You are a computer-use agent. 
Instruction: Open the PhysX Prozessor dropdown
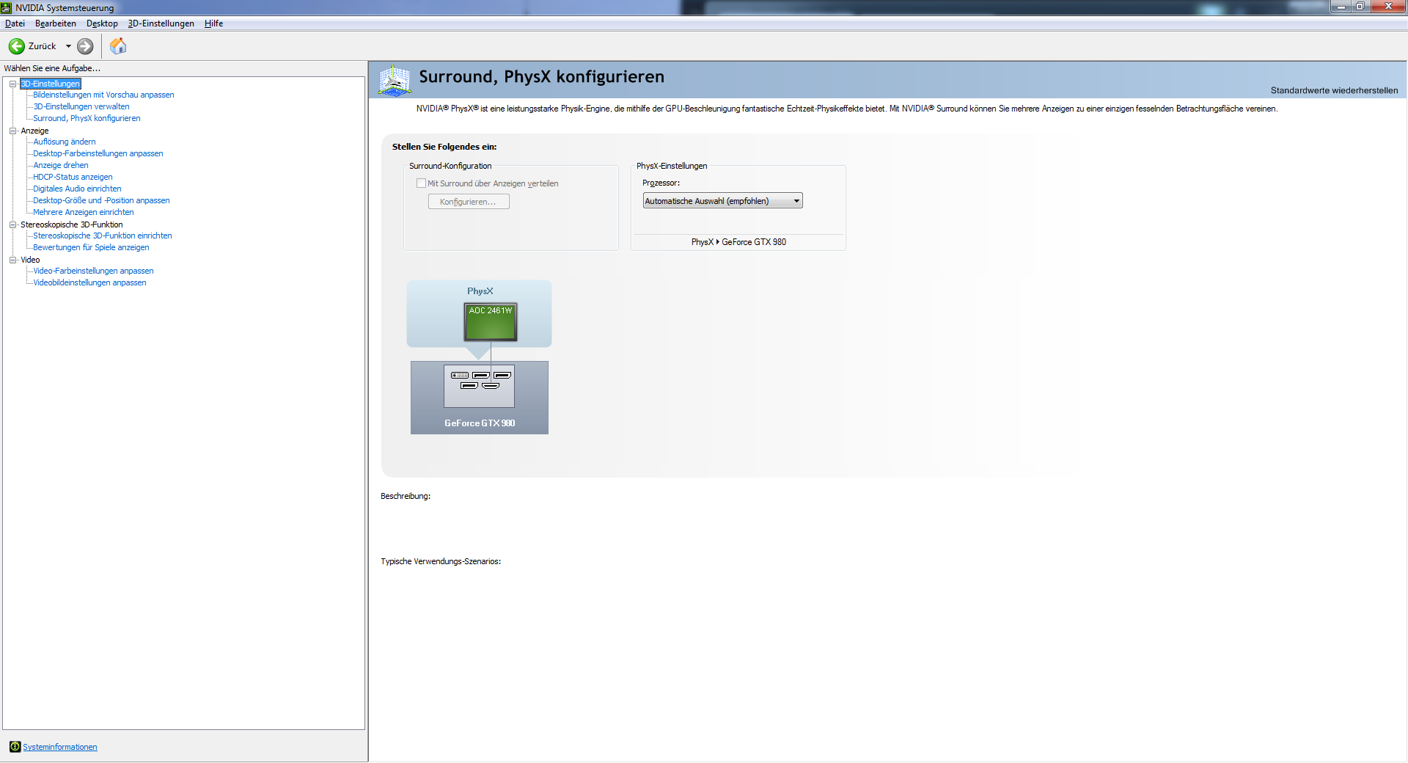[x=722, y=201]
